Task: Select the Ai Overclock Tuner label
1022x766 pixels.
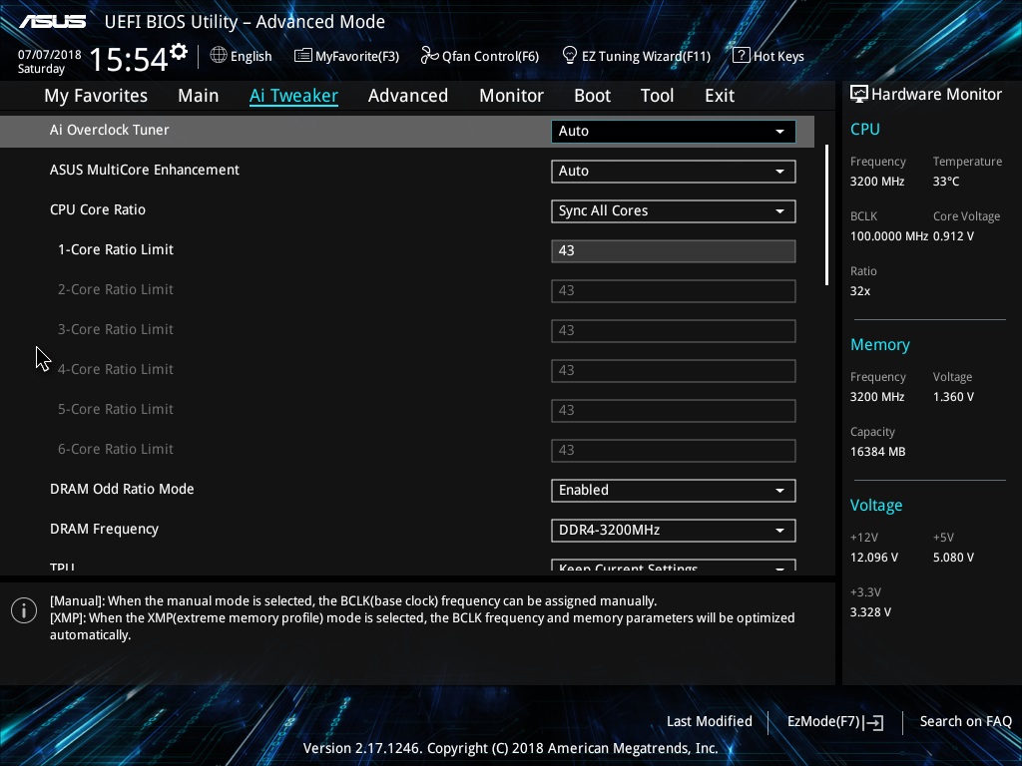Action: [110, 130]
